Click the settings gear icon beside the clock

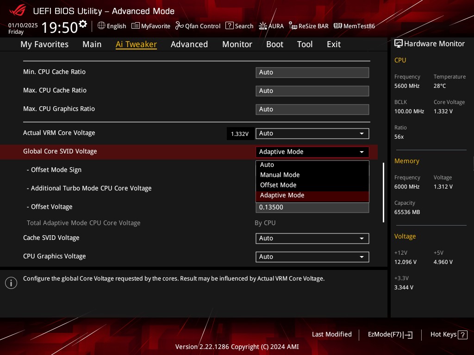coord(83,24)
